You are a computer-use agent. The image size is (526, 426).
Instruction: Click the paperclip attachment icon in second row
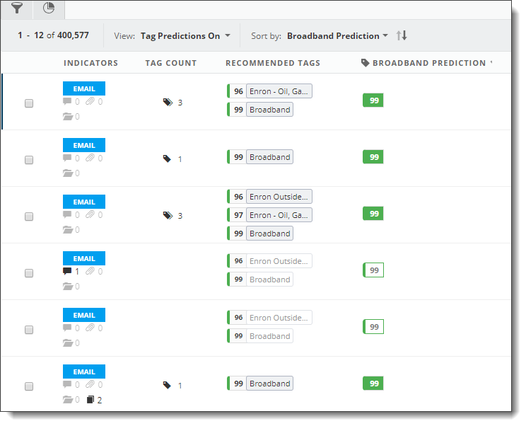click(x=90, y=158)
